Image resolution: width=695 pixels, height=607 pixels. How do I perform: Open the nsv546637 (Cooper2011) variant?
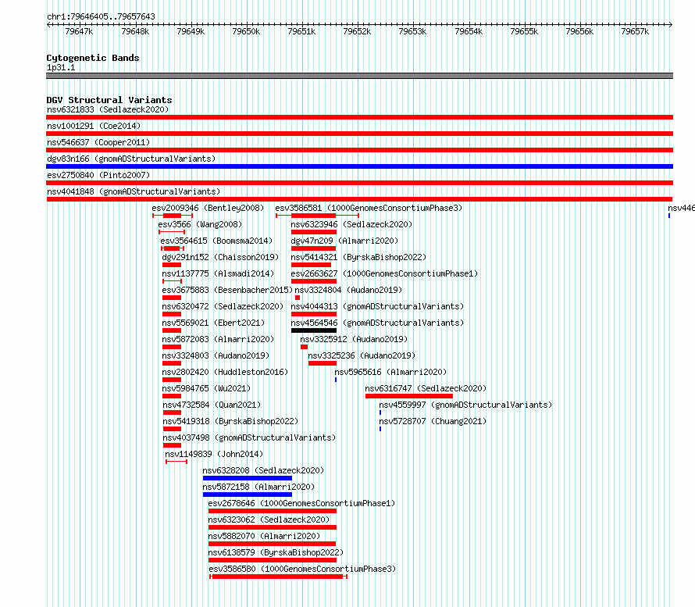click(x=98, y=142)
